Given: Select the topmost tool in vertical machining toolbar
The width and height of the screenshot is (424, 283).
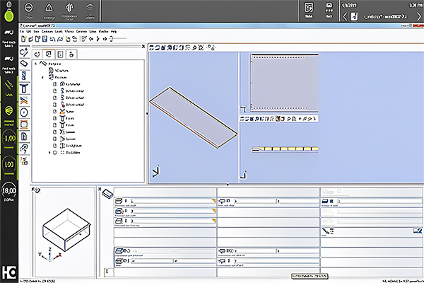Looking at the screenshot, I should tap(23, 53).
